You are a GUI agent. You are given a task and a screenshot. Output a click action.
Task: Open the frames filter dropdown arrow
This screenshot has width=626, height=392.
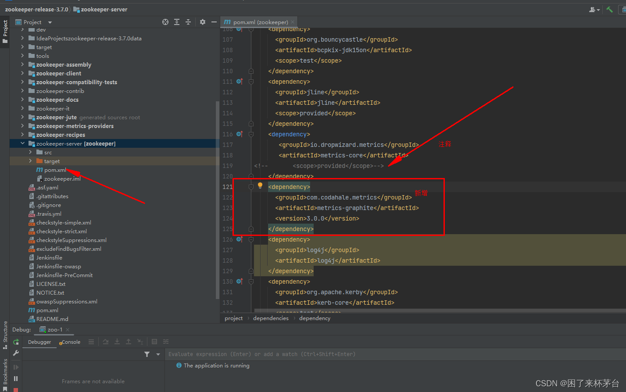point(158,354)
